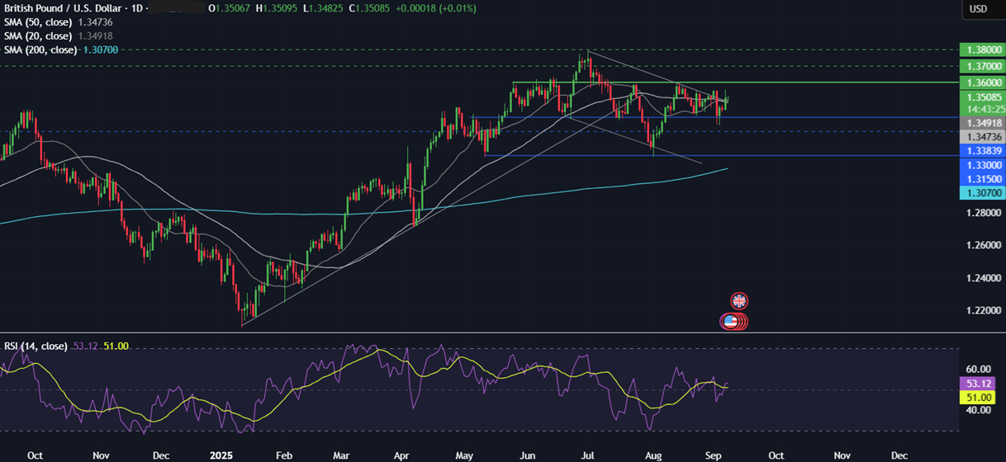Click the Apr label on time axis
1006x462 pixels.
pos(402,455)
